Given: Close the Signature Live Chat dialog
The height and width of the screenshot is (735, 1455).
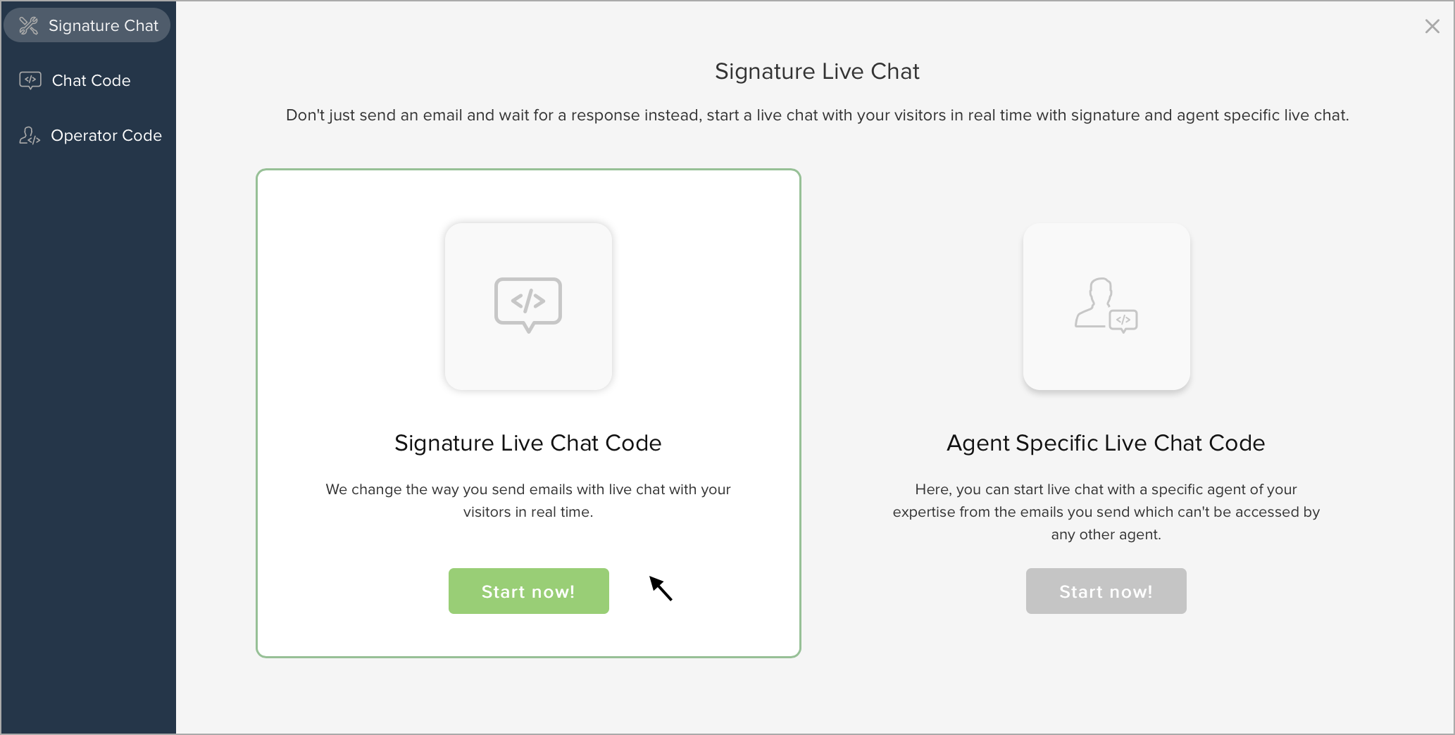Looking at the screenshot, I should pyautogui.click(x=1432, y=27).
